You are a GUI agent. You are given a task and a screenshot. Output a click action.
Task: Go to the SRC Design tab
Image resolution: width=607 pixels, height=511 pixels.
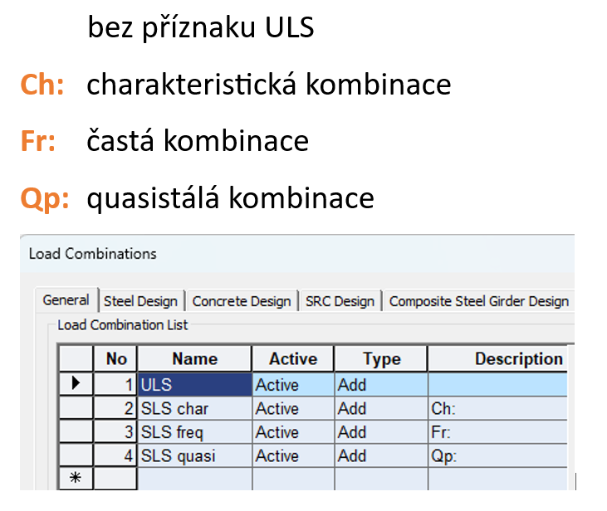340,300
